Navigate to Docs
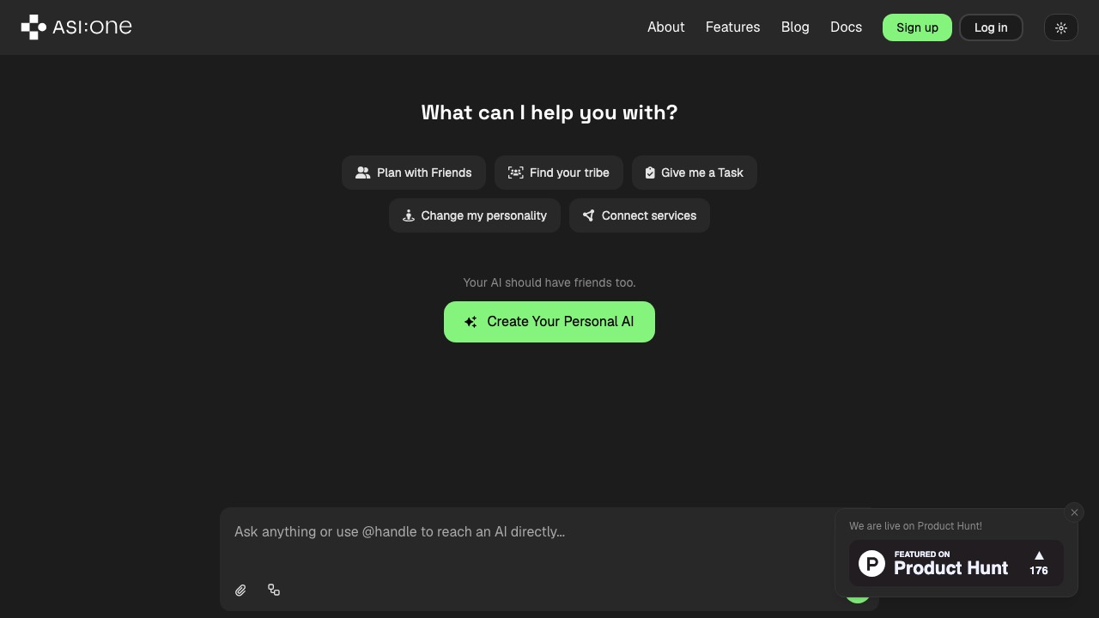Screen dimensions: 1099x618 846,27
